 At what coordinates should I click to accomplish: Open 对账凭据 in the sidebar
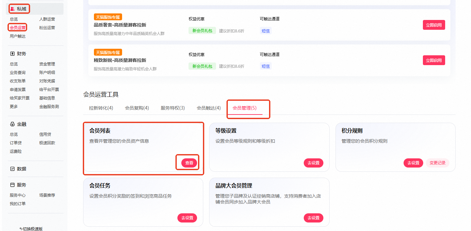47,81
